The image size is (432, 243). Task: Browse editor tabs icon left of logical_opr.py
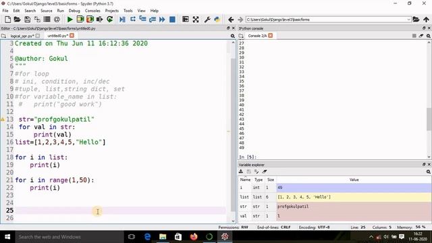pos(3,36)
